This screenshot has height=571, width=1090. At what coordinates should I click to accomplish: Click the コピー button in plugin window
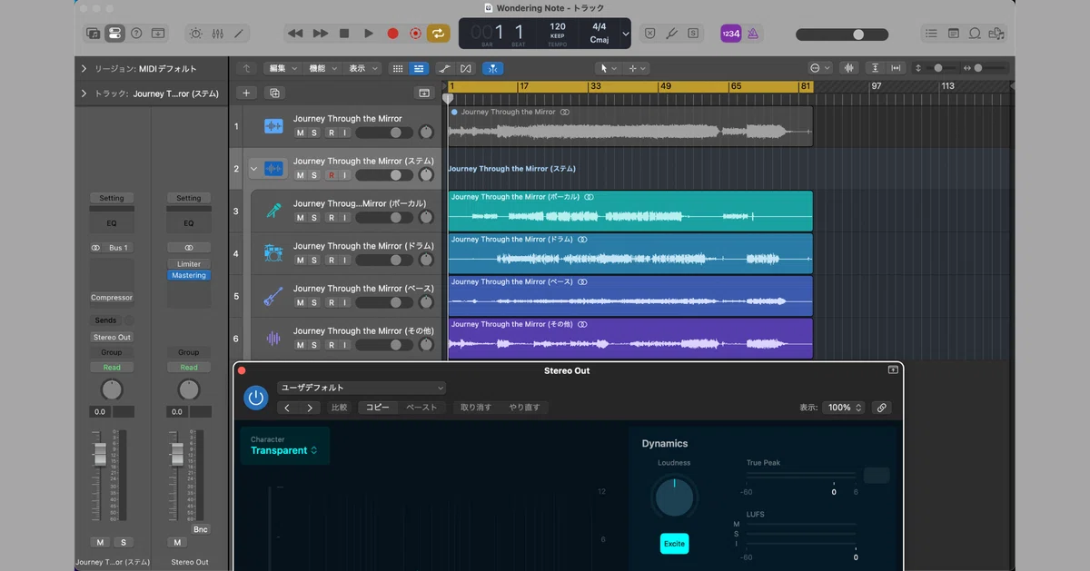pos(377,408)
